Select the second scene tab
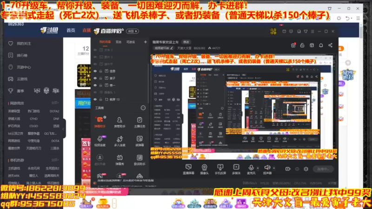 [x=119, y=42]
